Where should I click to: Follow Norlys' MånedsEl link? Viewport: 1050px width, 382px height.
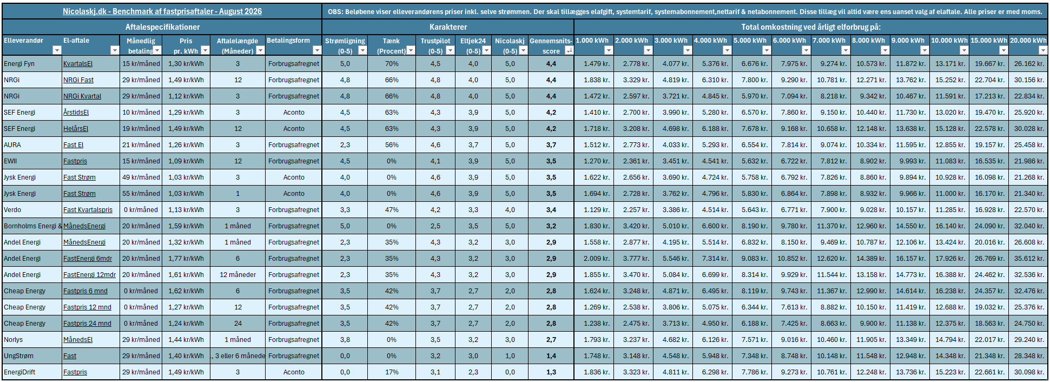point(78,340)
